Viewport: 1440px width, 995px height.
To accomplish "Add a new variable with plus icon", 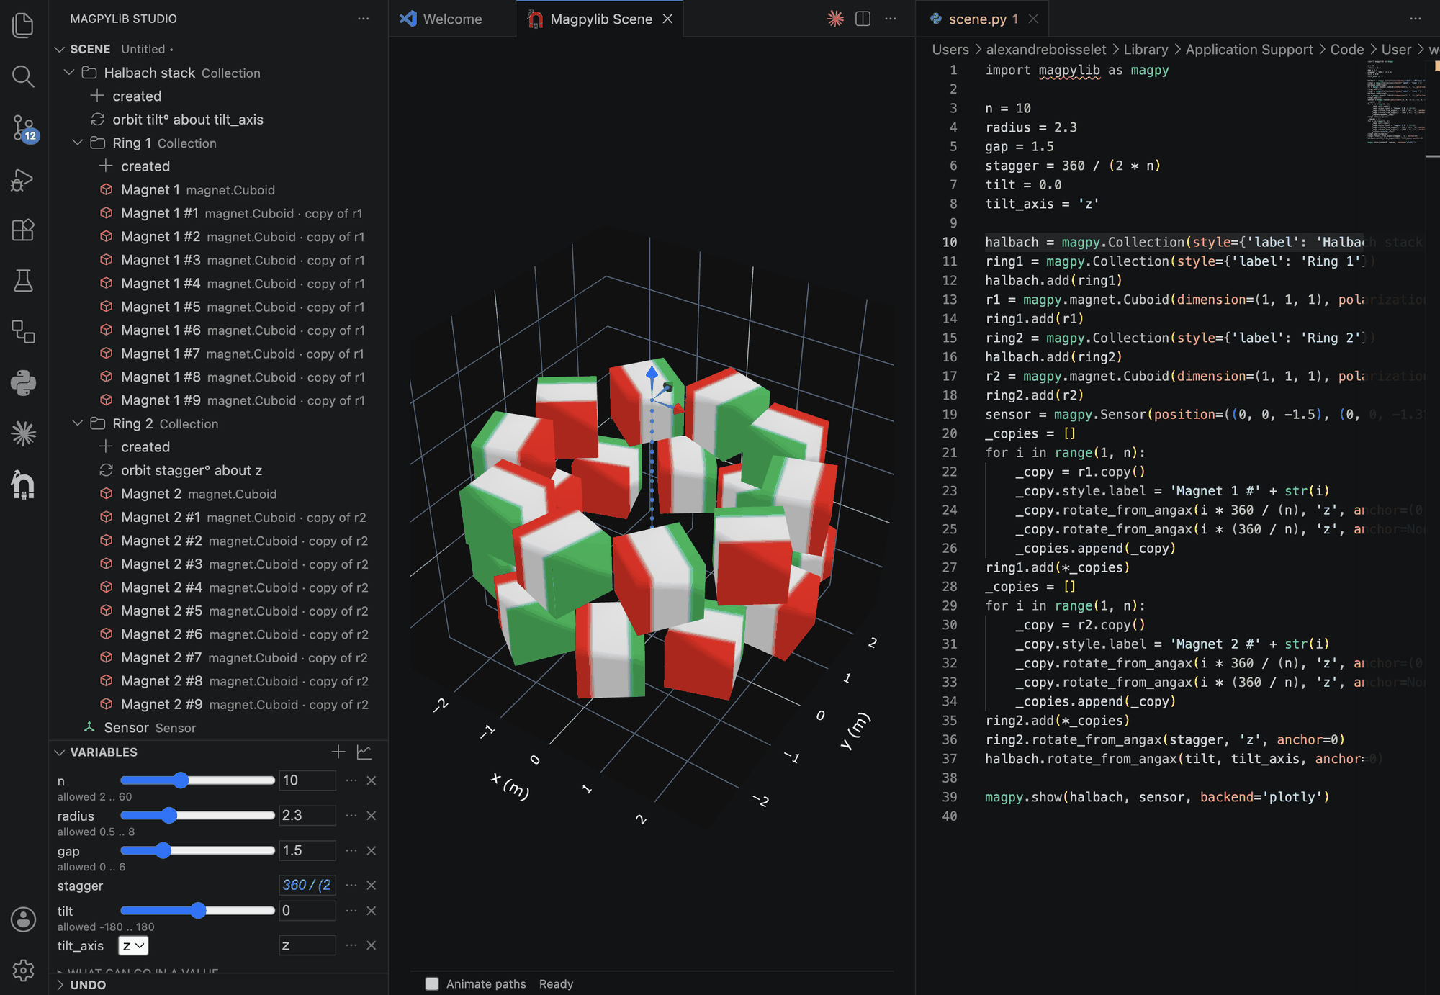I will click(x=338, y=752).
